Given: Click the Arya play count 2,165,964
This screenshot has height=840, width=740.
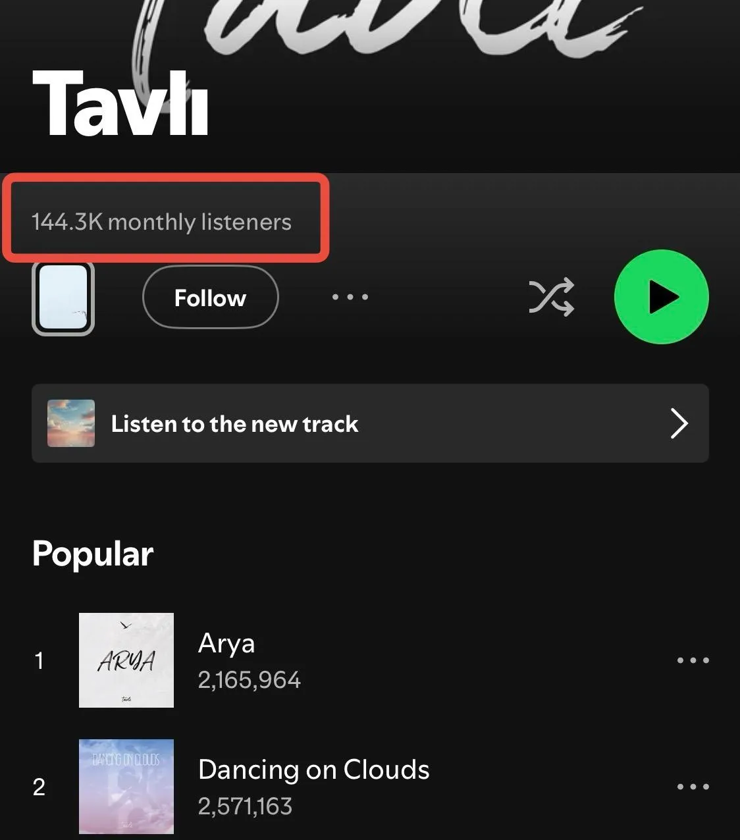Looking at the screenshot, I should point(250,680).
